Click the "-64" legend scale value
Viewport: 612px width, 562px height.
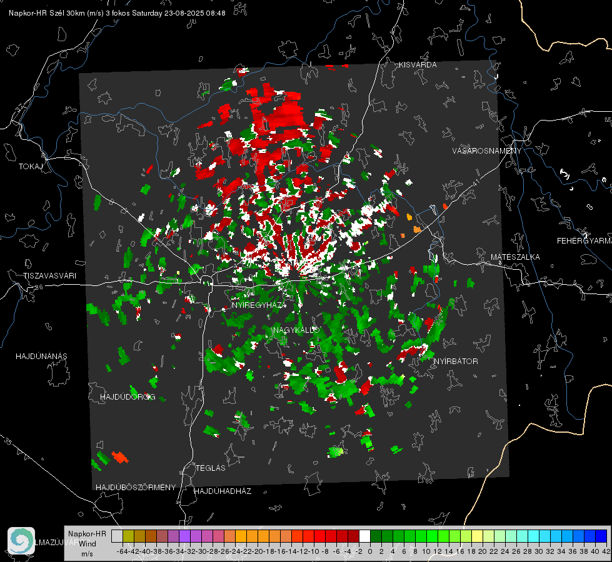[x=122, y=551]
